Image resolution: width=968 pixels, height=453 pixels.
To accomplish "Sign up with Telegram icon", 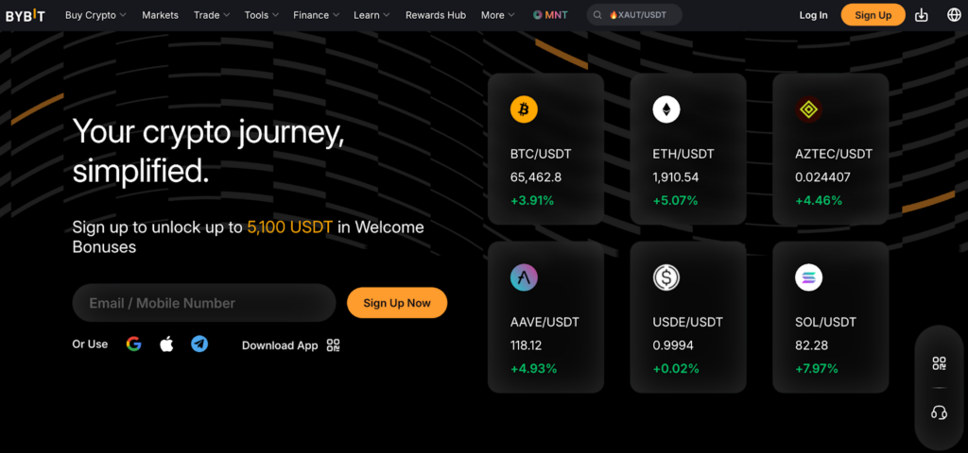I will click(x=199, y=344).
